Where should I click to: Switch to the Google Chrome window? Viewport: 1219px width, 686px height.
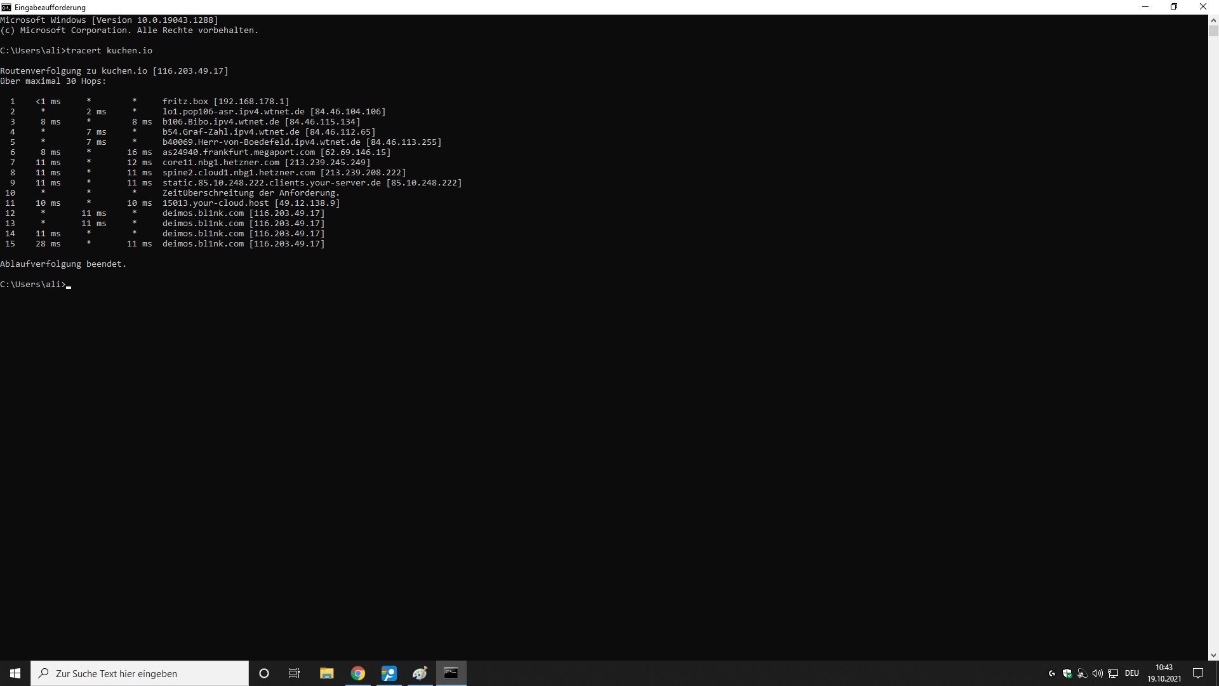pos(358,673)
